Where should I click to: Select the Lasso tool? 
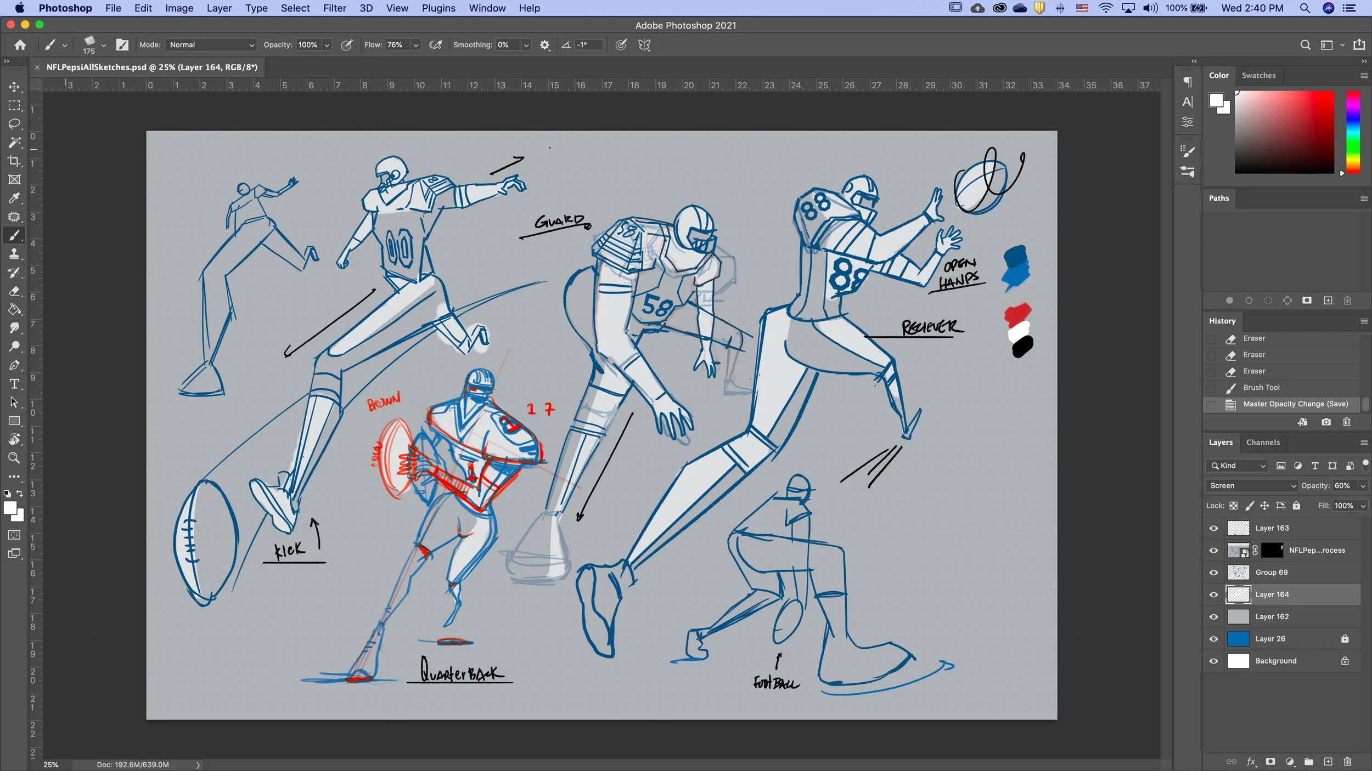coord(14,124)
